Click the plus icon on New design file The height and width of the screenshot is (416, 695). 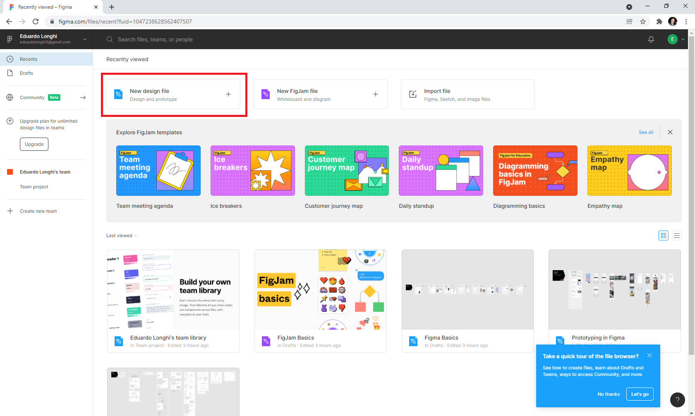228,94
